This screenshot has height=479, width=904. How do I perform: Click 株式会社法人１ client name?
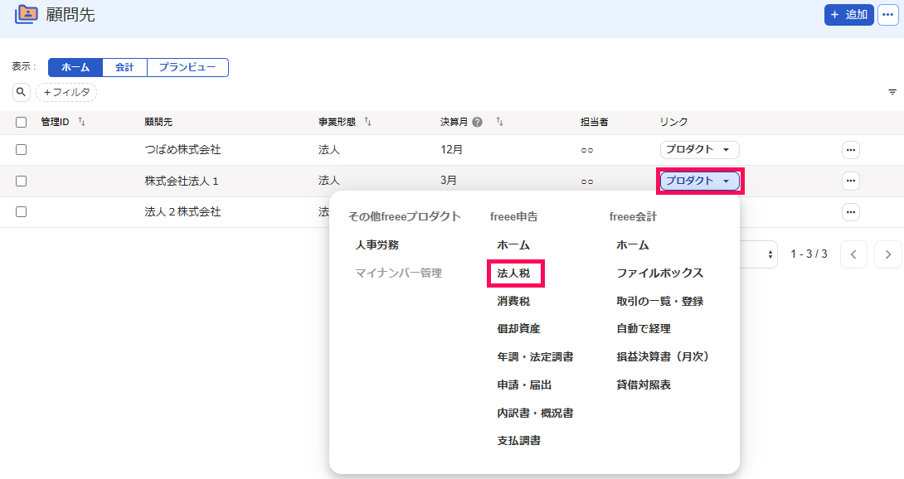(x=182, y=181)
